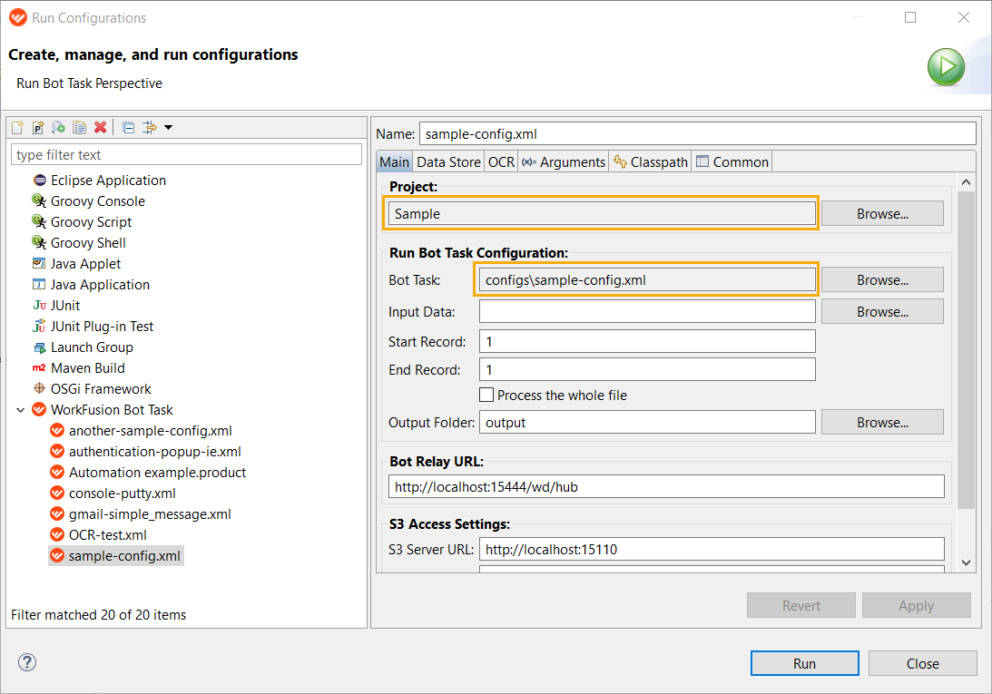Open the Arguments tab
This screenshot has height=694, width=992.
(563, 162)
